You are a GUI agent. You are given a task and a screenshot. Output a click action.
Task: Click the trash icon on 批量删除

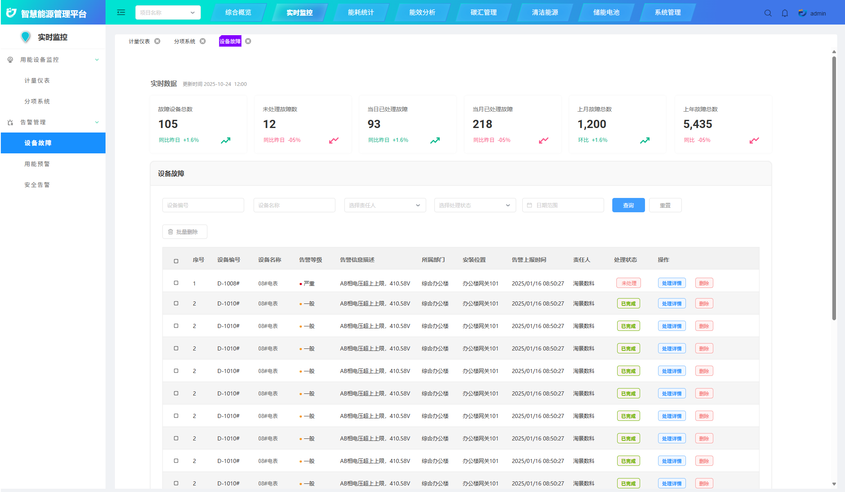pyautogui.click(x=171, y=232)
